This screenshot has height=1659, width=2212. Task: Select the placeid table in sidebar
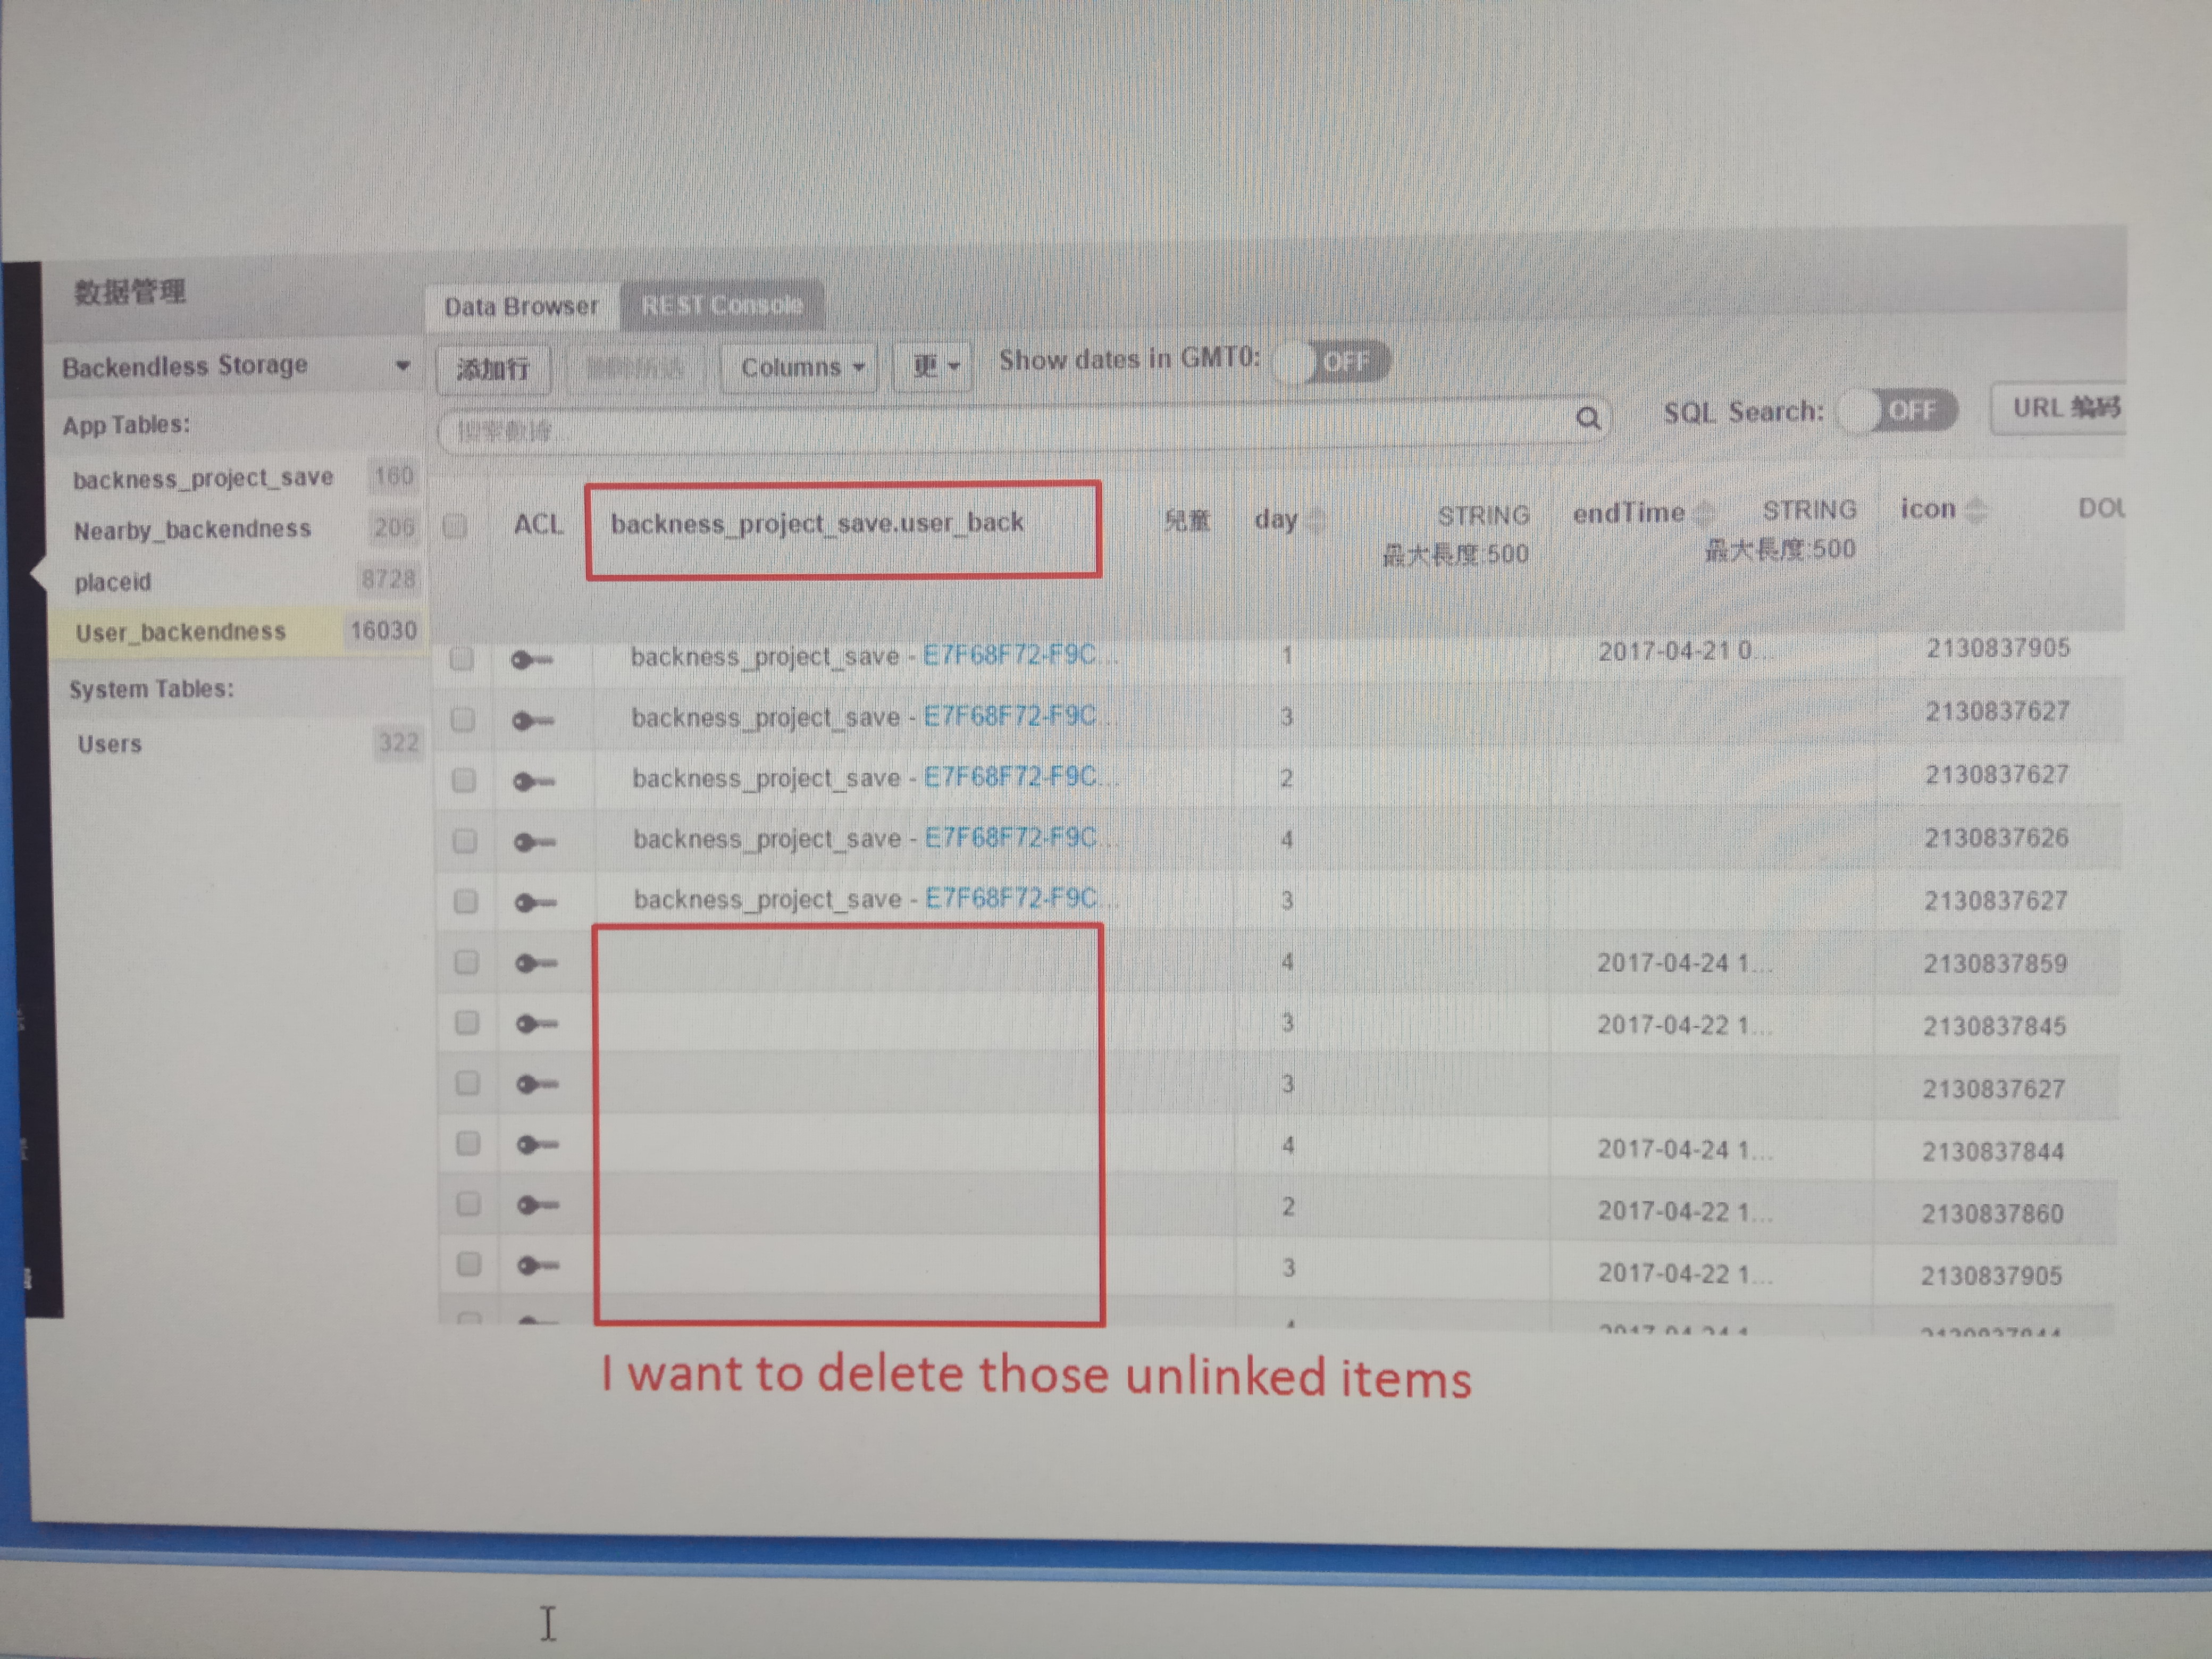(112, 582)
